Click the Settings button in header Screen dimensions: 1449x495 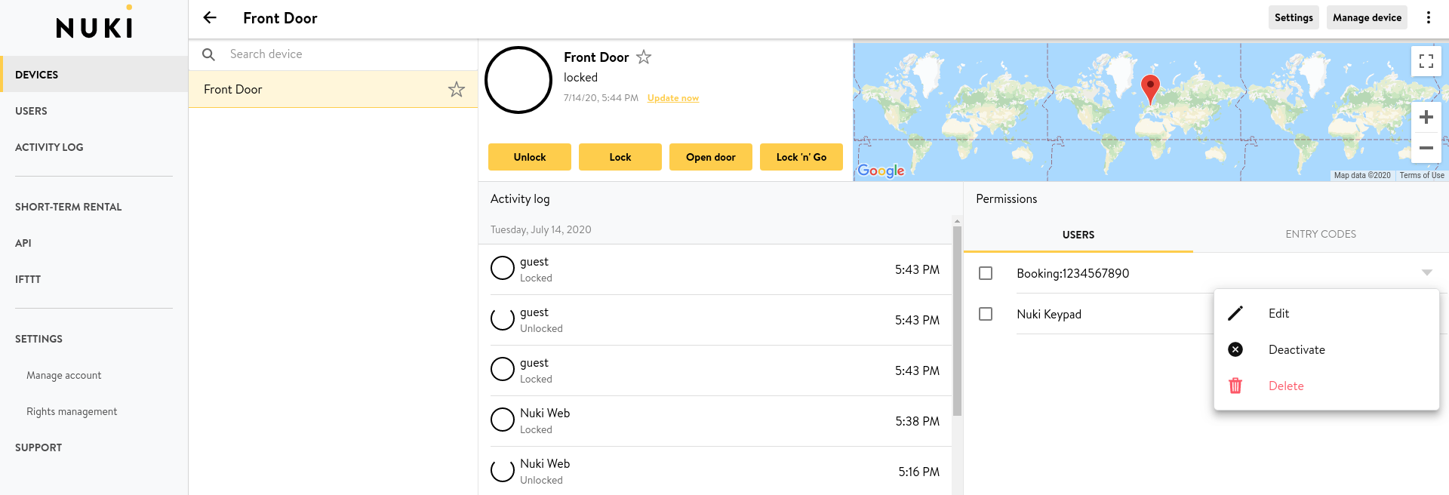[1294, 17]
